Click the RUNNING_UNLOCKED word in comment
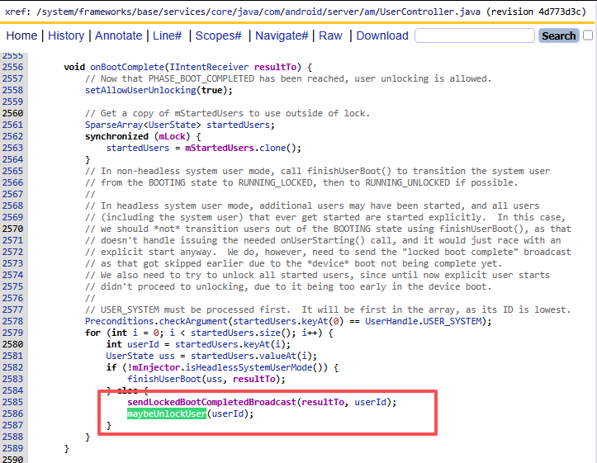Image resolution: width=597 pixels, height=463 pixels. pyautogui.click(x=407, y=183)
